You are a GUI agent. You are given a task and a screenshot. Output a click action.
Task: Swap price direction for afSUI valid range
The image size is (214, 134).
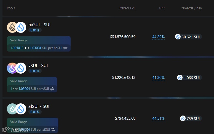click(x=53, y=130)
